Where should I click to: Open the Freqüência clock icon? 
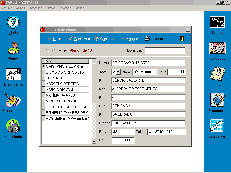coord(217,100)
